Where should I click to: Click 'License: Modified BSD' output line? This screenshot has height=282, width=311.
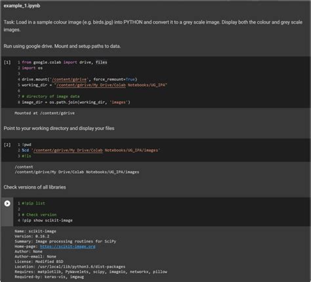point(39,262)
